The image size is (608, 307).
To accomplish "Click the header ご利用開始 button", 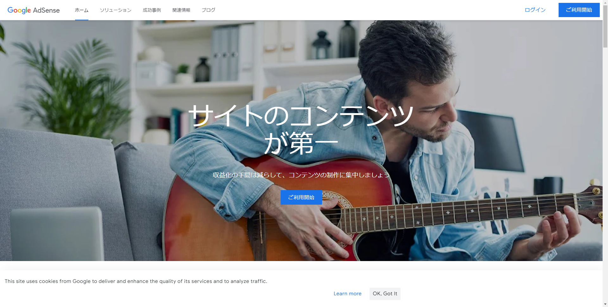I will coord(579,10).
